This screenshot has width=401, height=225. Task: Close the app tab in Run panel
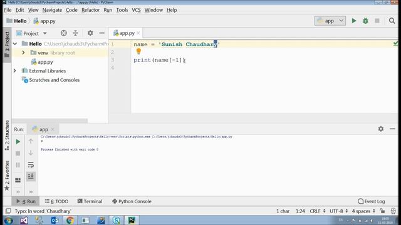(x=53, y=129)
